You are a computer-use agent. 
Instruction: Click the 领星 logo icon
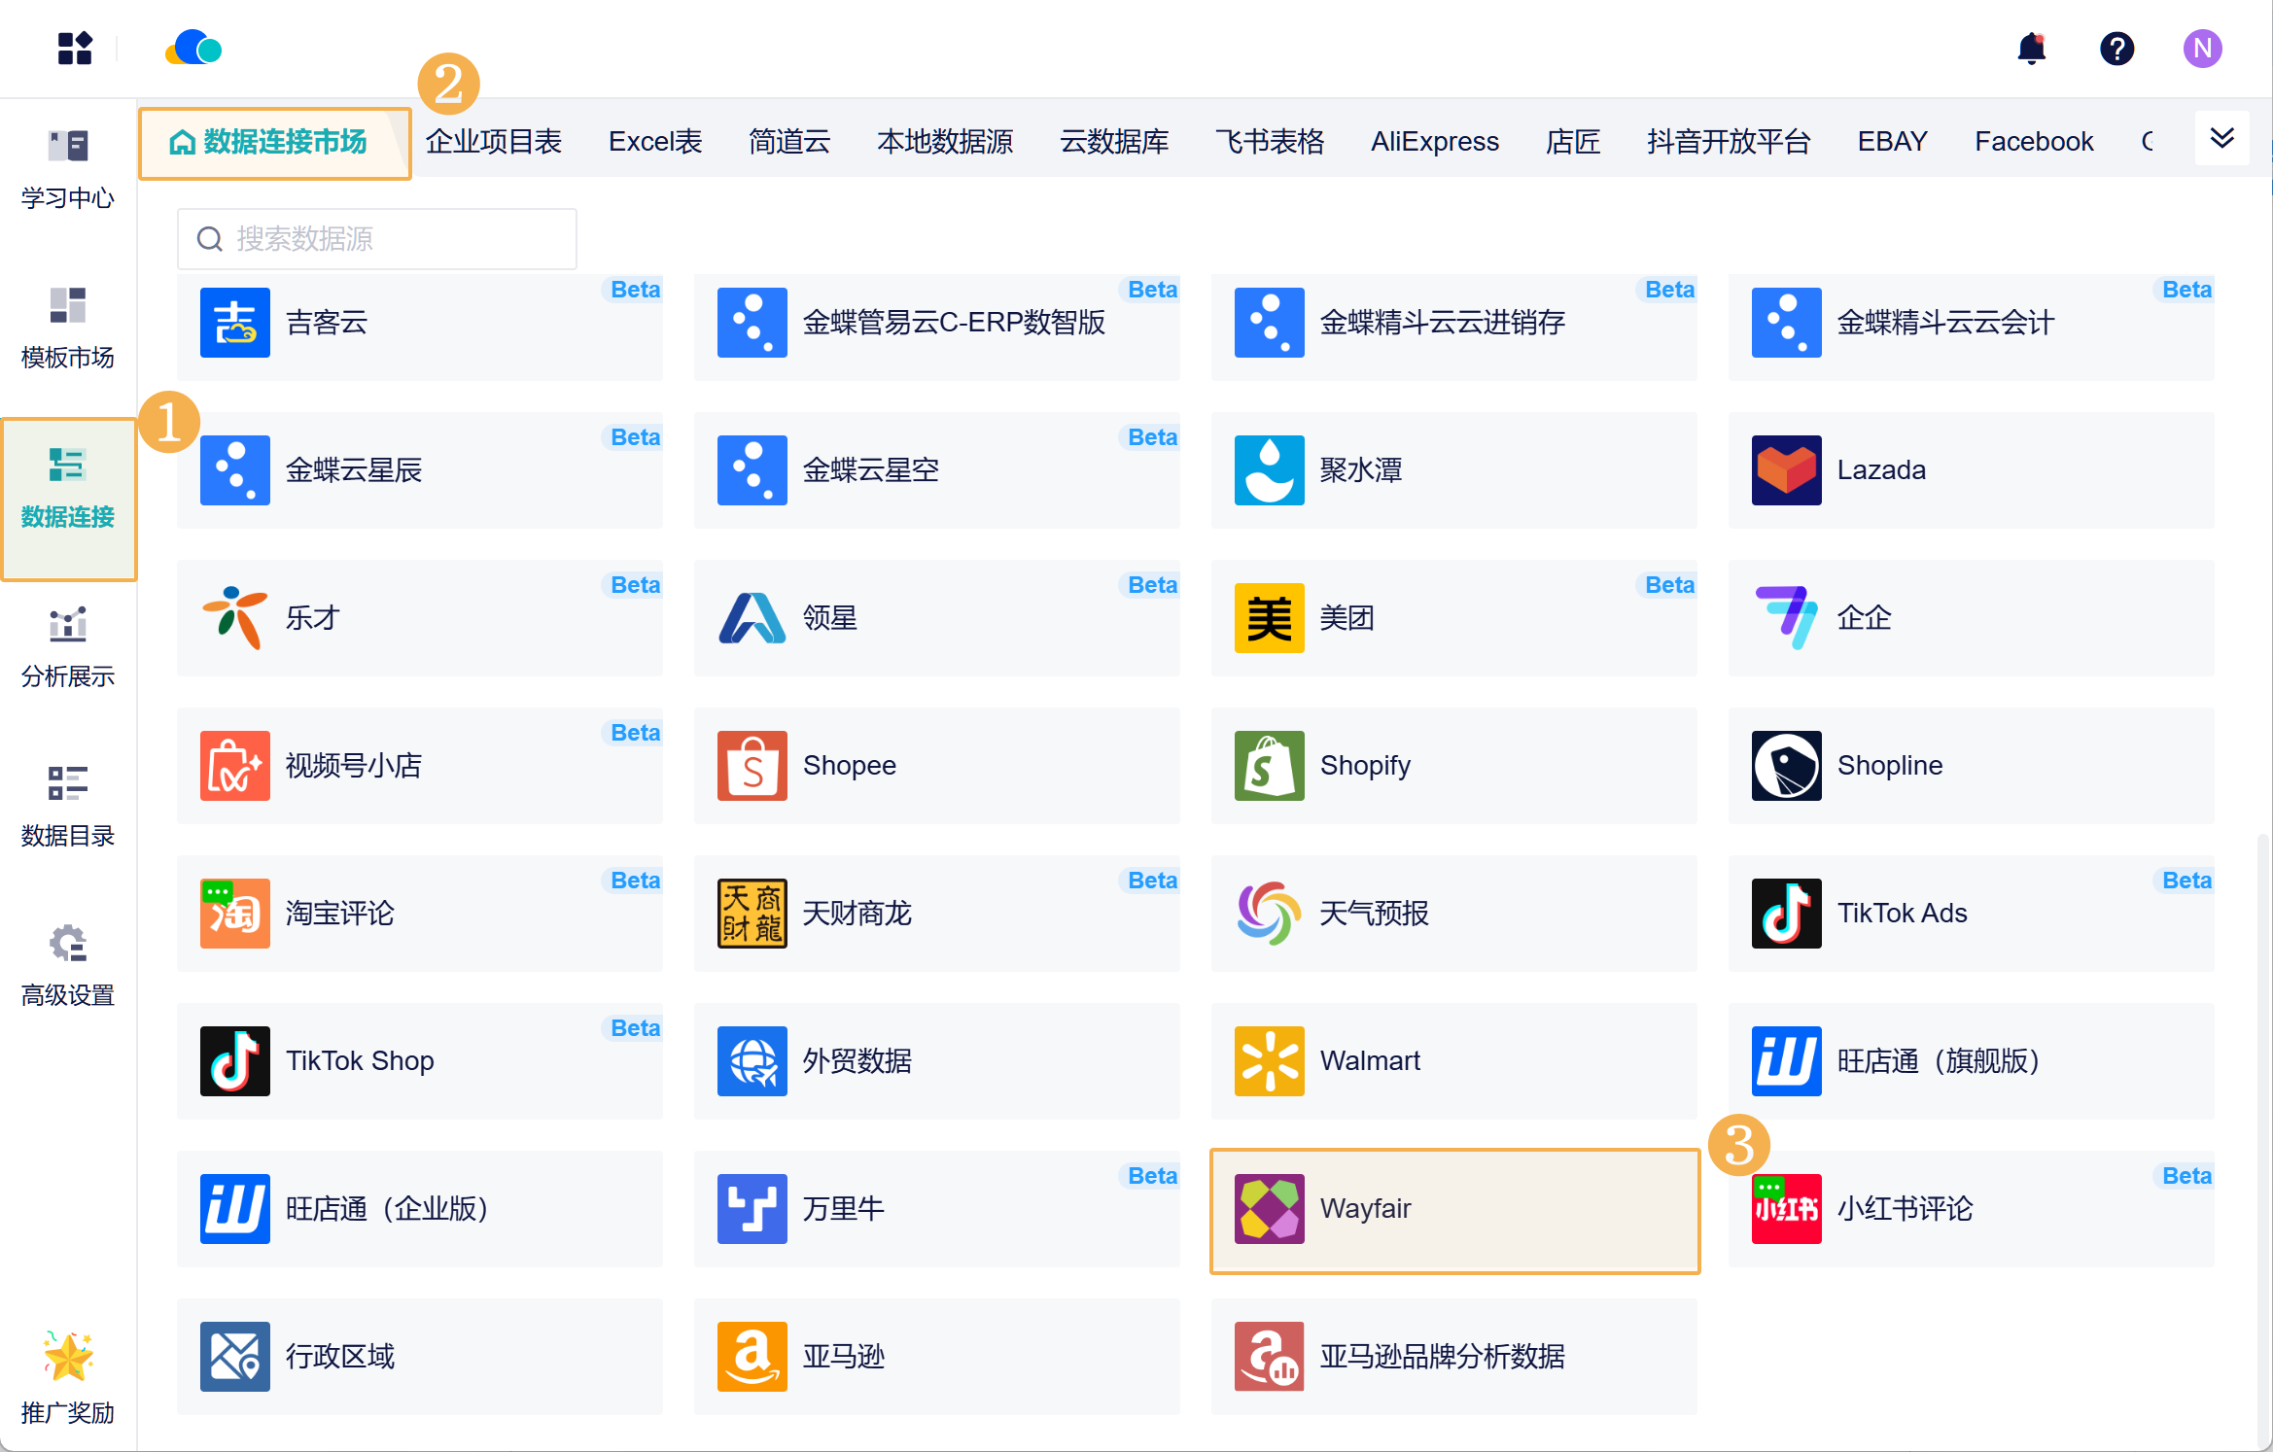(752, 618)
